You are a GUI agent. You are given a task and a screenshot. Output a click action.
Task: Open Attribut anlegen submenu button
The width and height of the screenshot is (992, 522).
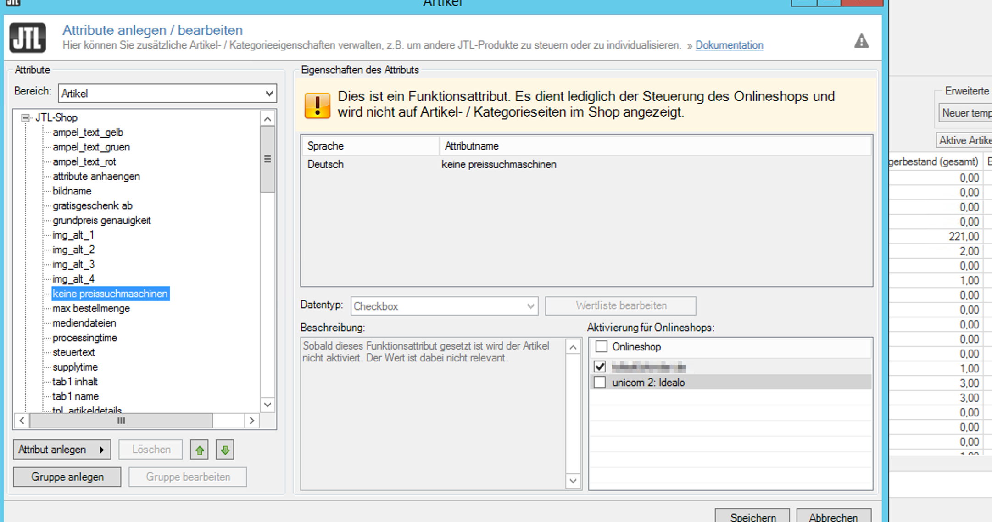pos(62,450)
